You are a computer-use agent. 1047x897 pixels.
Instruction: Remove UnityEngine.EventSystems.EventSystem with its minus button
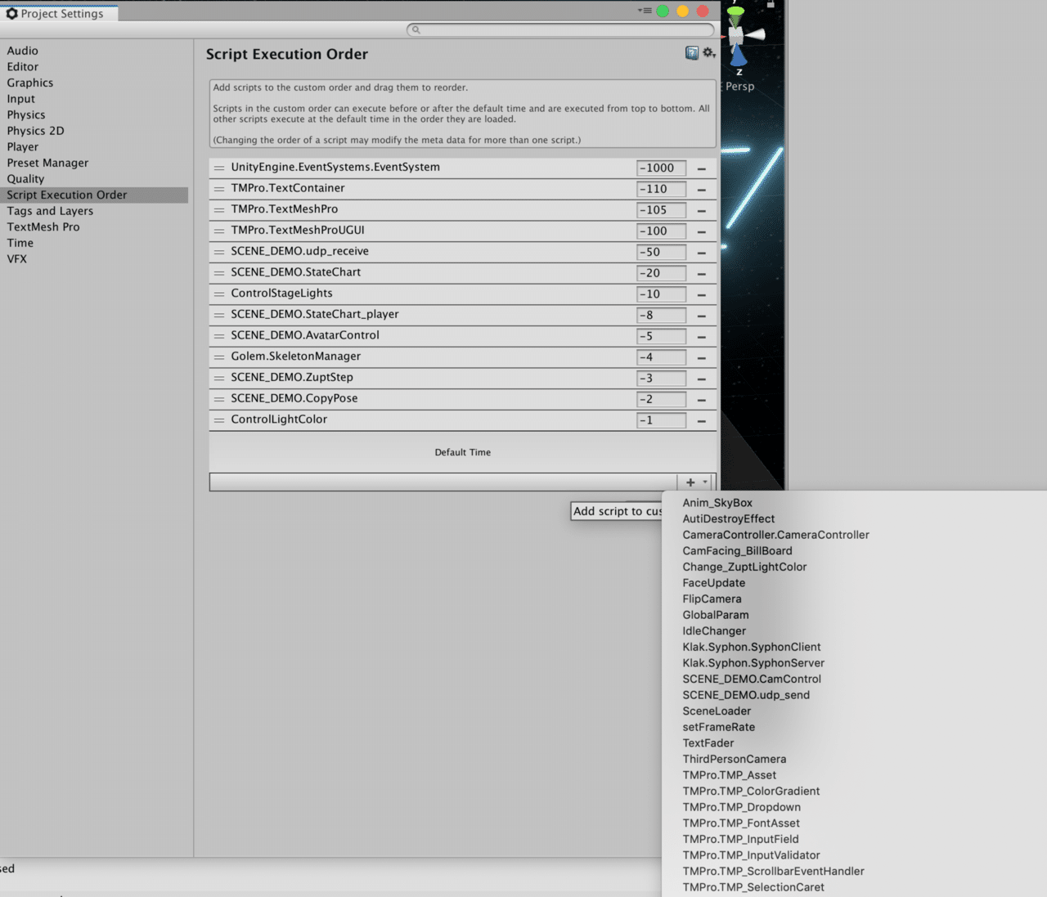701,168
